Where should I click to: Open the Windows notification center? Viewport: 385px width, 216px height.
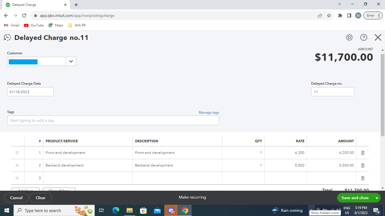(376, 210)
